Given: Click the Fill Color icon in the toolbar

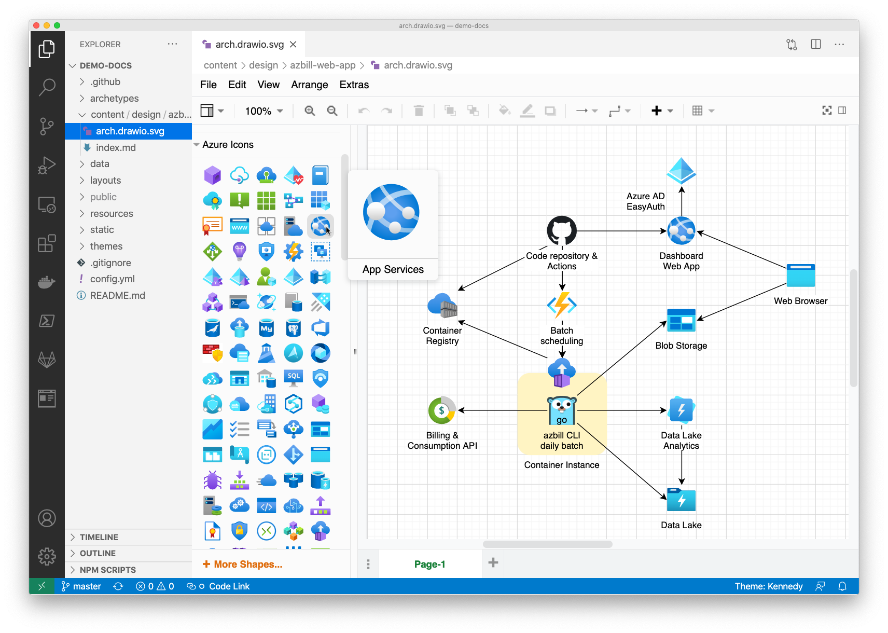Looking at the screenshot, I should tap(504, 111).
